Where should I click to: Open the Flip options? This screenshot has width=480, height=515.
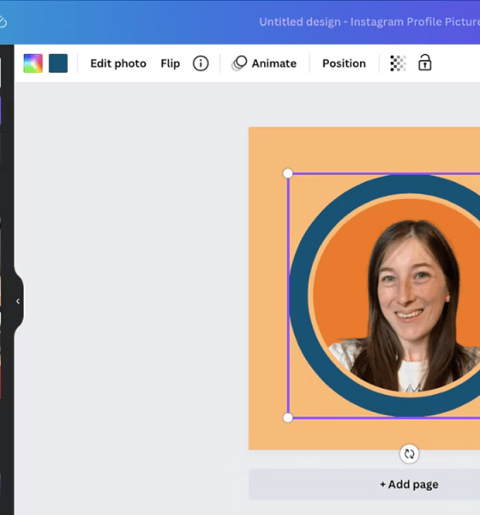point(170,64)
